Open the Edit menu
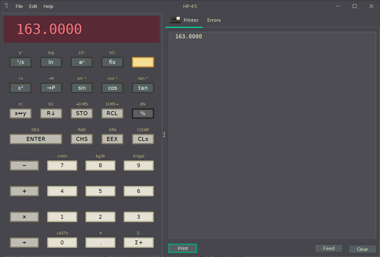380x257 pixels. [33, 6]
